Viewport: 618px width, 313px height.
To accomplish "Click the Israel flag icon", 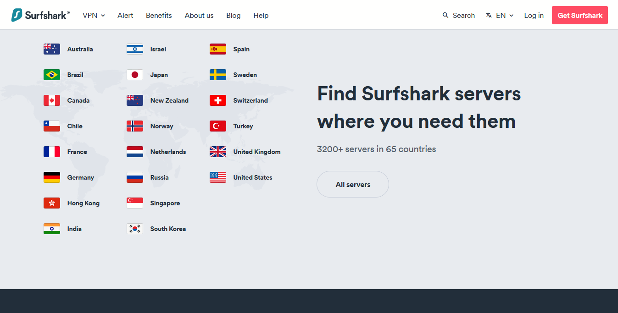I will [135, 49].
